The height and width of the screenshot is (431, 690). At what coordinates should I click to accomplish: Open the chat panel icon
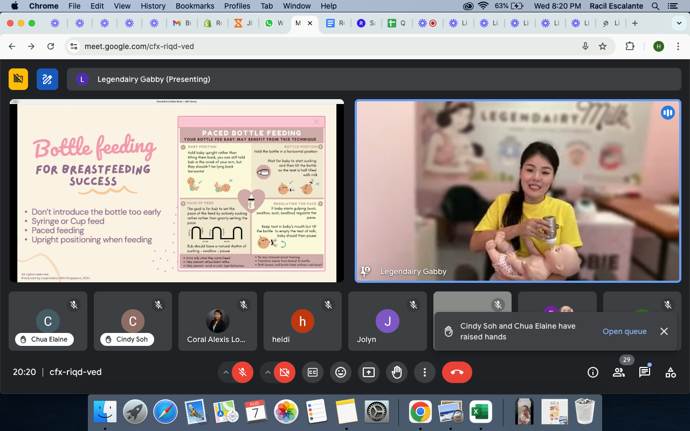(x=644, y=372)
